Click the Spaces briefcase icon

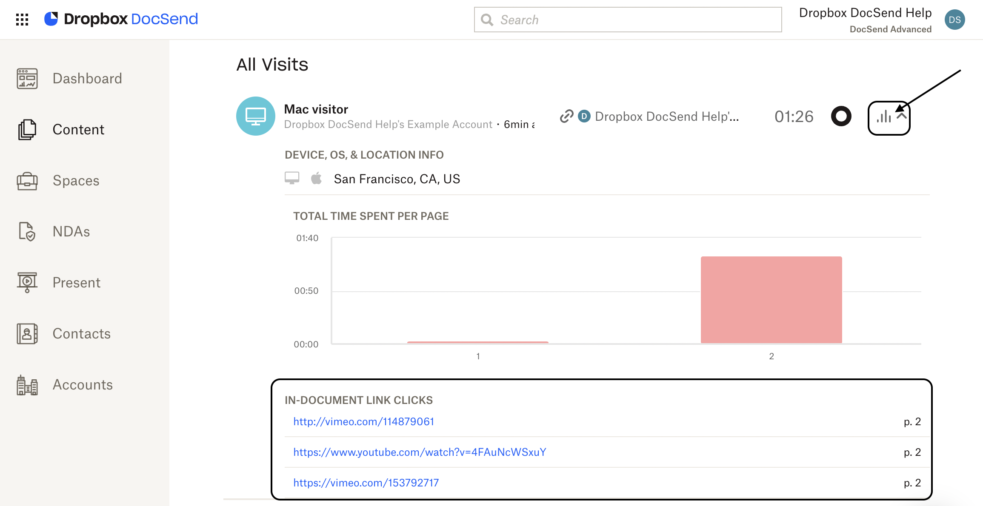point(27,181)
